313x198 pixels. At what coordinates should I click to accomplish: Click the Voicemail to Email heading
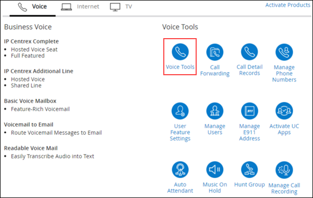click(29, 125)
